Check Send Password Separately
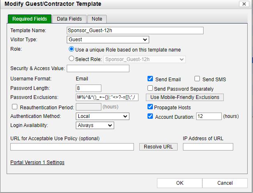This screenshot has height=193, width=253. tap(150, 88)
